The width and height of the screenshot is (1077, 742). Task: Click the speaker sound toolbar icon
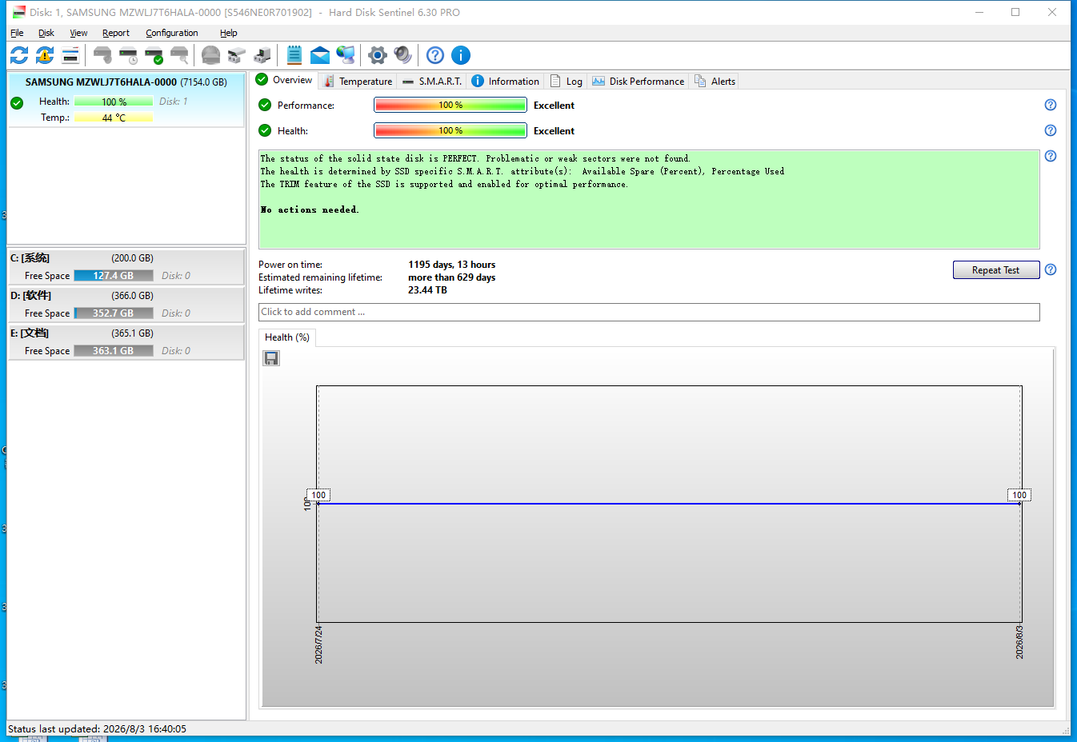pyautogui.click(x=403, y=55)
